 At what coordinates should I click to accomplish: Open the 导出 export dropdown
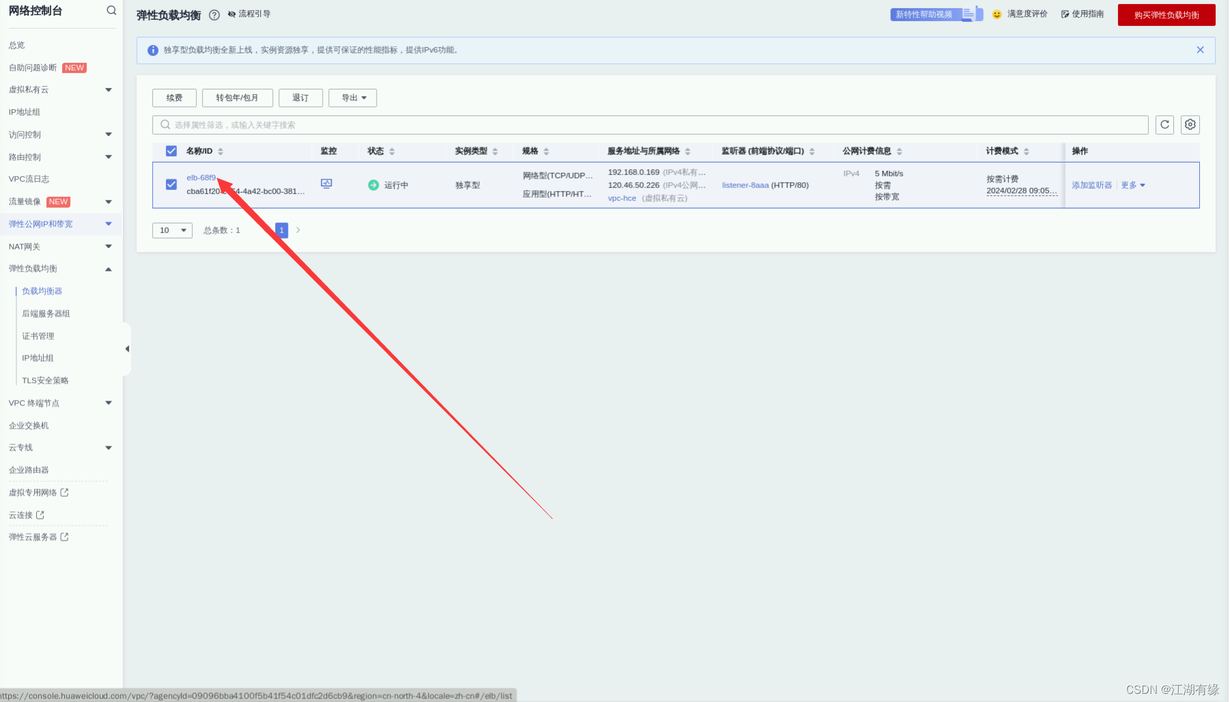pos(353,98)
